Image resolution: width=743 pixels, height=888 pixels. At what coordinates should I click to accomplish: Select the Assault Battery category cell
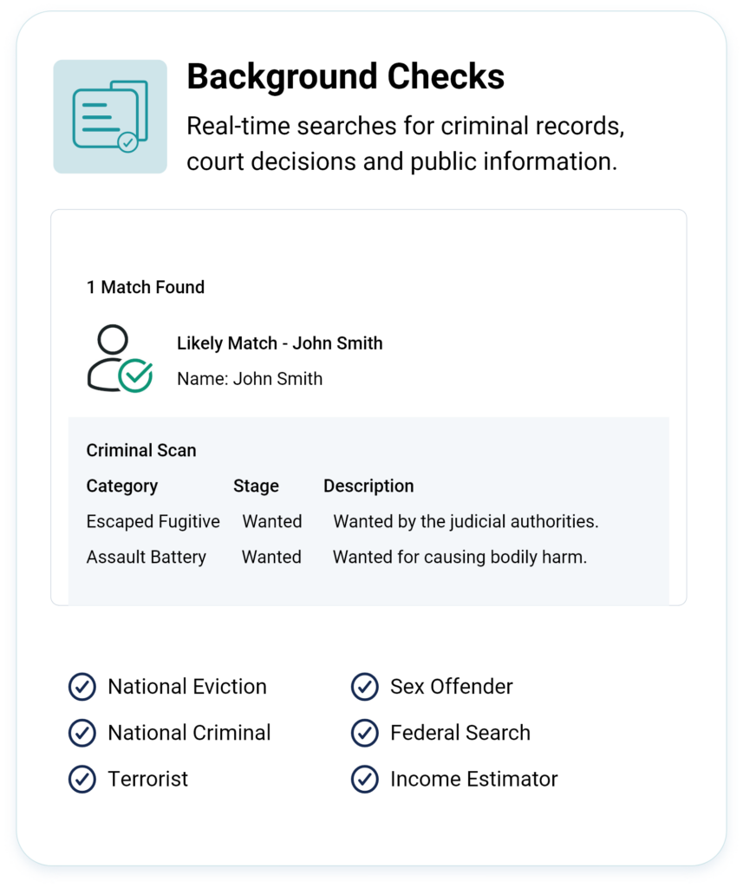[147, 558]
